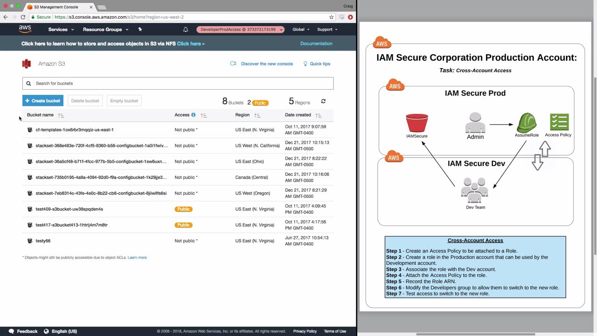Reload the S3 console page
The height and width of the screenshot is (336, 597).
coord(23,17)
